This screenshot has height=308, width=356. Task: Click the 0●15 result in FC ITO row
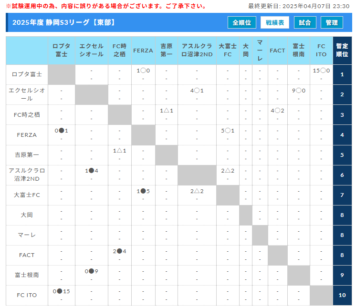[x=62, y=291]
